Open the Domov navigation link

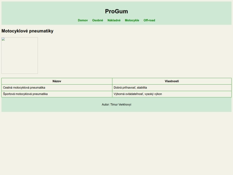pos(83,20)
